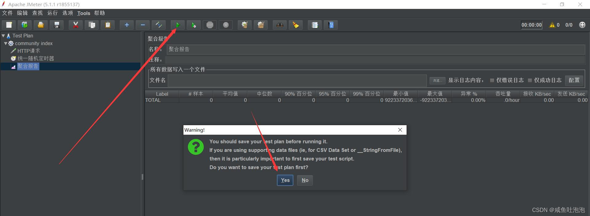Click the 最大值 column header

point(435,94)
